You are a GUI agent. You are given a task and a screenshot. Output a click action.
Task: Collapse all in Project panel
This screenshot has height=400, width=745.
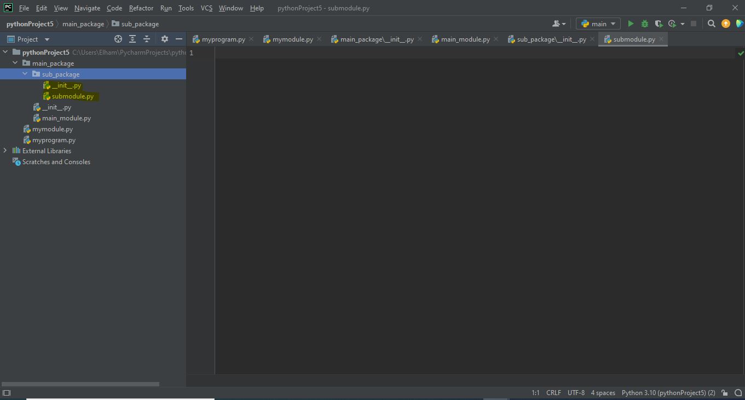147,39
